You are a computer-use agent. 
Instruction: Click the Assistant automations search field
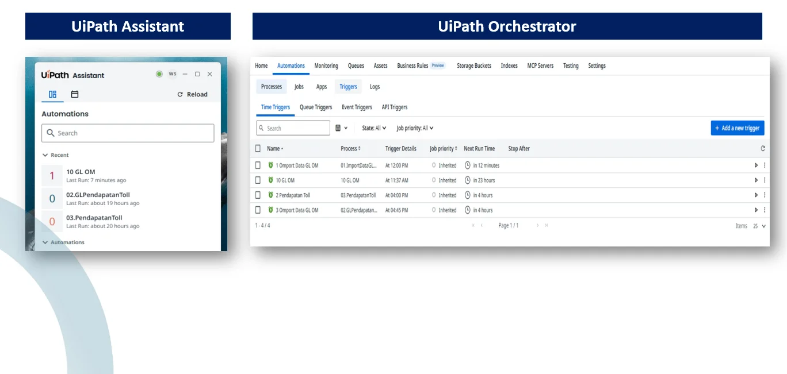(128, 133)
